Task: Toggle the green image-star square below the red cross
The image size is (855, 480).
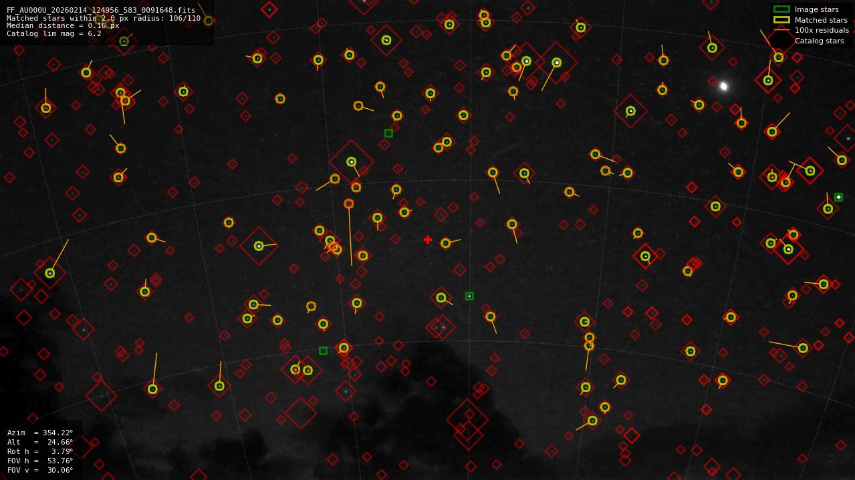Action: [468, 294]
